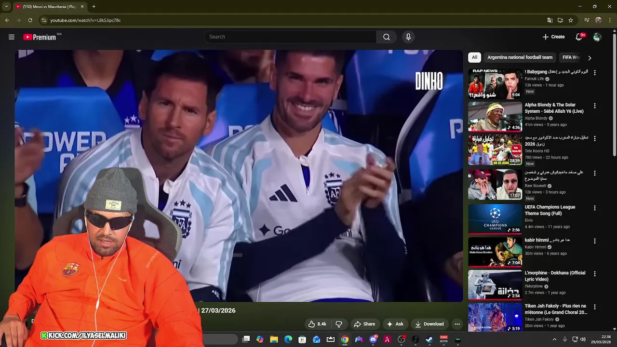Image resolution: width=617 pixels, height=347 pixels.
Task: Open a new browser tab
Action: [x=94, y=7]
